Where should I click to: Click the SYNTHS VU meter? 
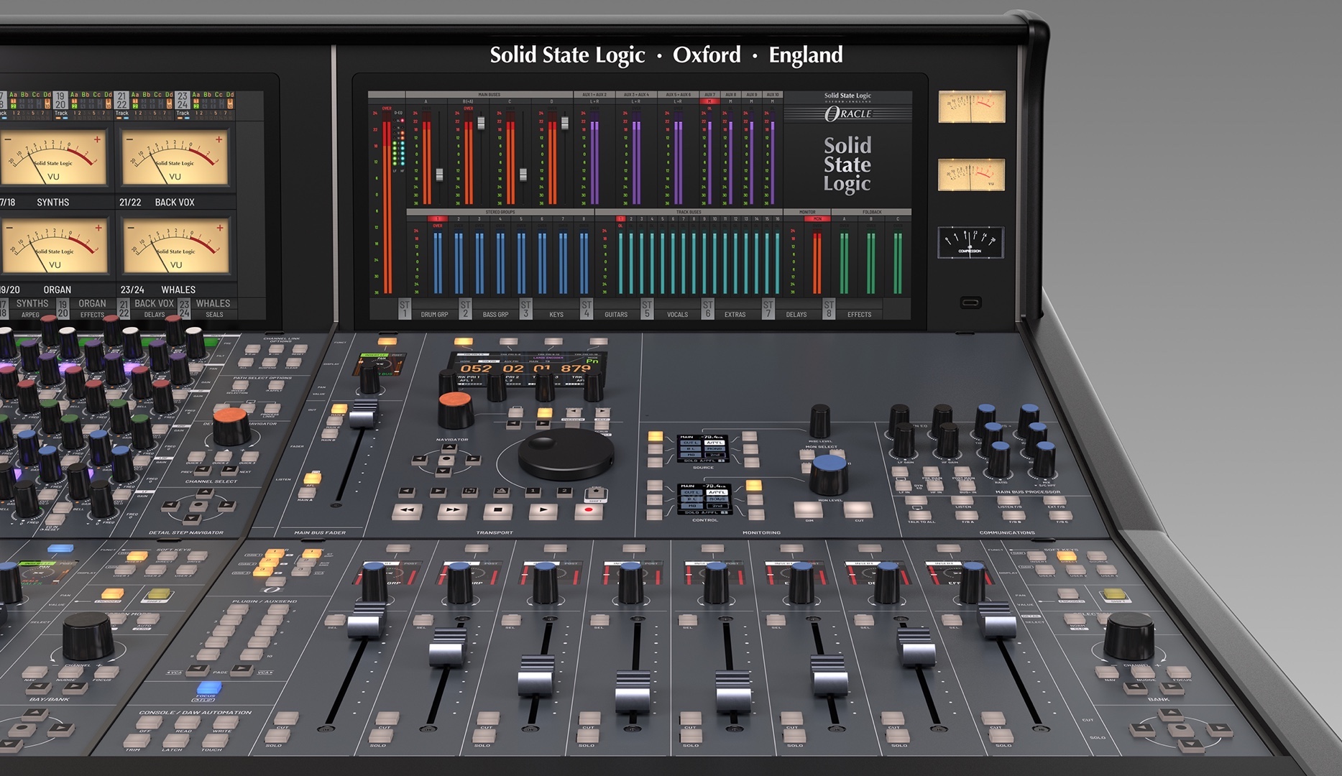pyautogui.click(x=54, y=158)
